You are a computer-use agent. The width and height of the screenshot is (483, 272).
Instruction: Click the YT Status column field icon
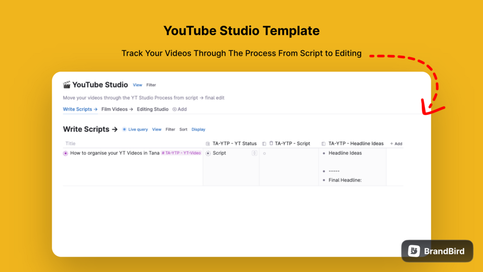208,144
